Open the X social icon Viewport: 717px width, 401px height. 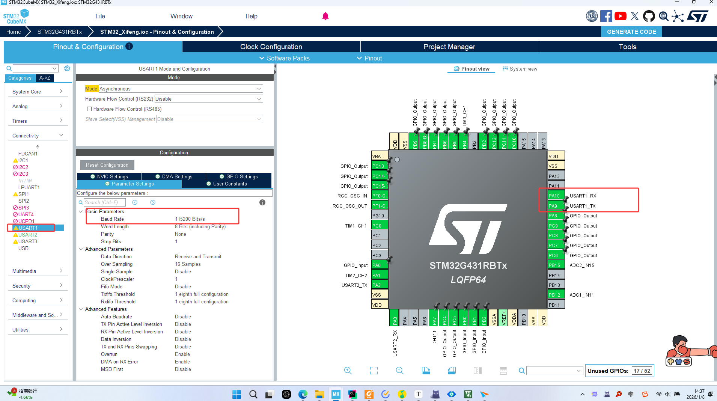click(634, 16)
